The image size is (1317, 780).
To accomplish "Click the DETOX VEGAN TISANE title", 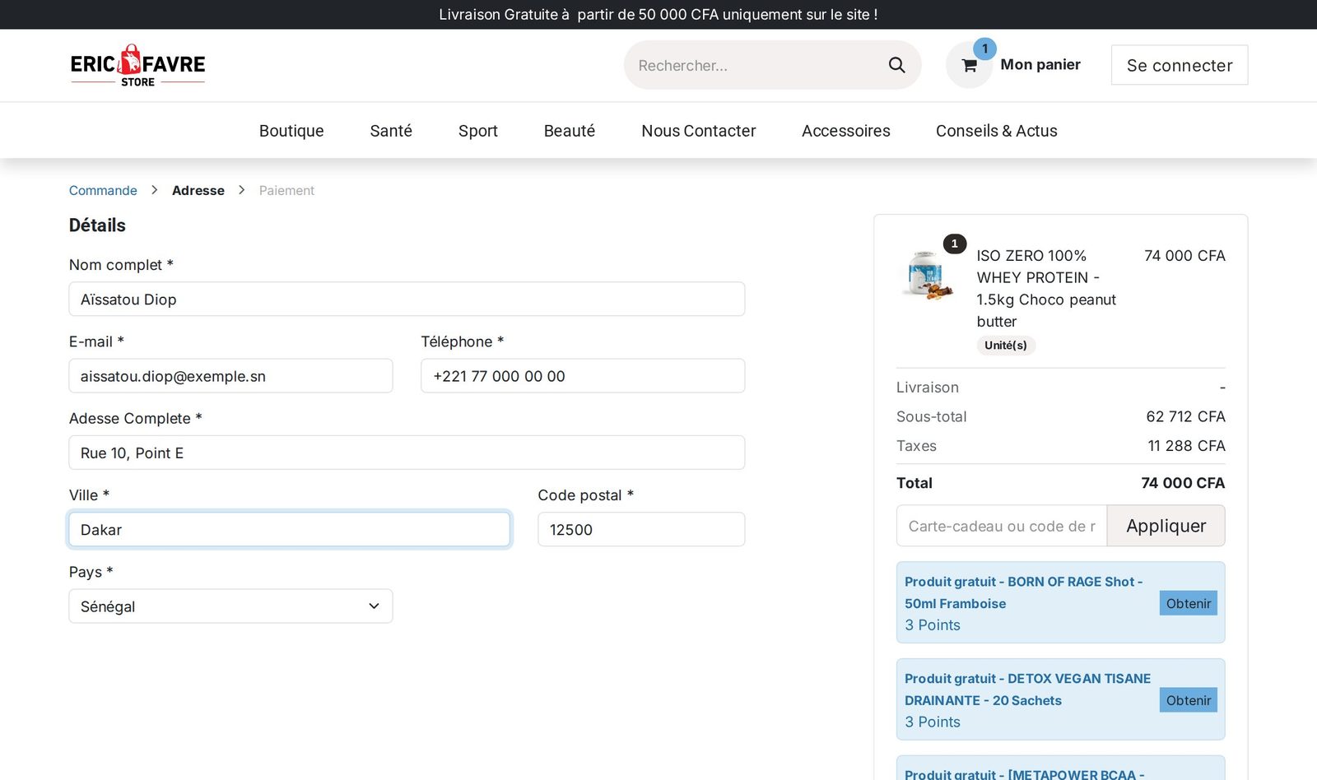I will coord(1027,689).
